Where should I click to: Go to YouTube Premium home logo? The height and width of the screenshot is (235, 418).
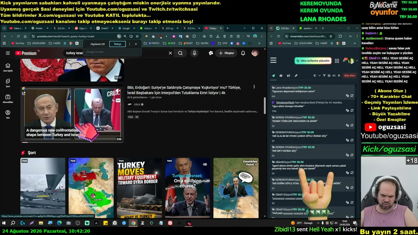pyautogui.click(x=25, y=53)
